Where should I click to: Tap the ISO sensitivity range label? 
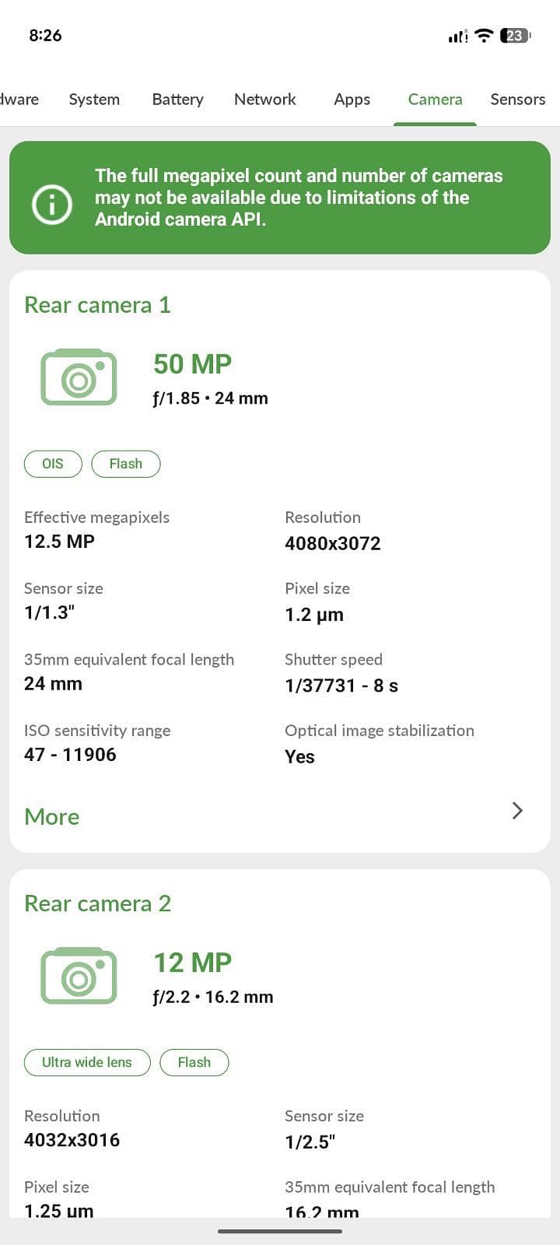(97, 731)
